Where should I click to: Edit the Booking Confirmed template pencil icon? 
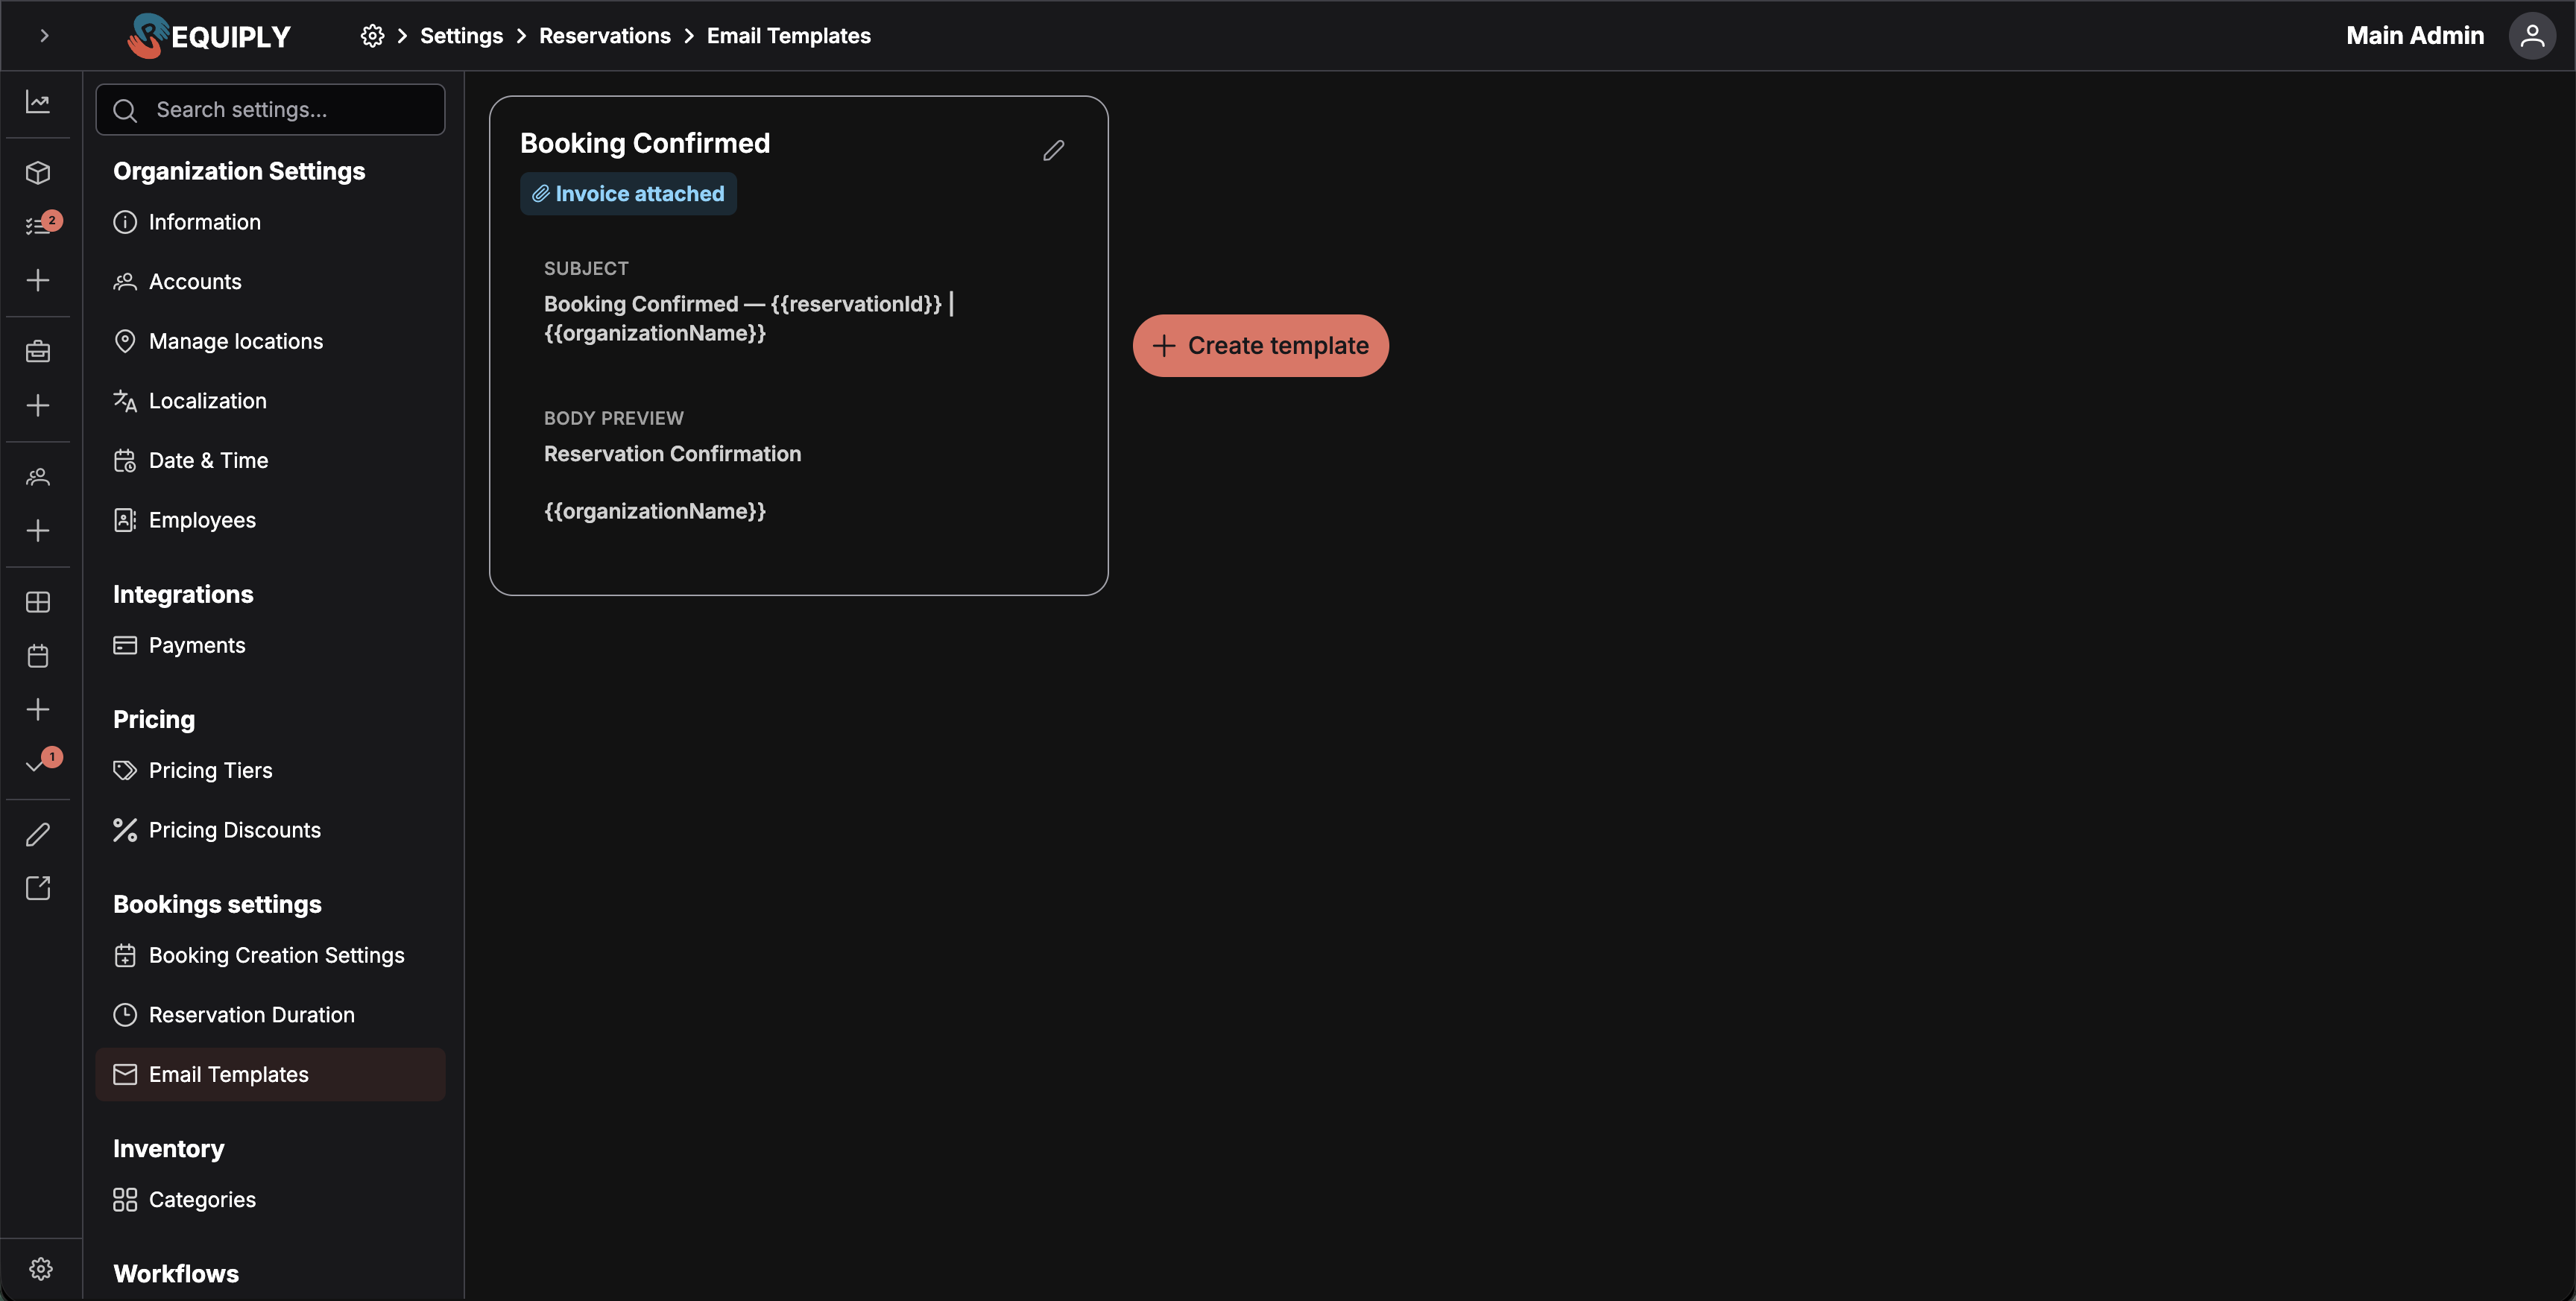click(1053, 150)
